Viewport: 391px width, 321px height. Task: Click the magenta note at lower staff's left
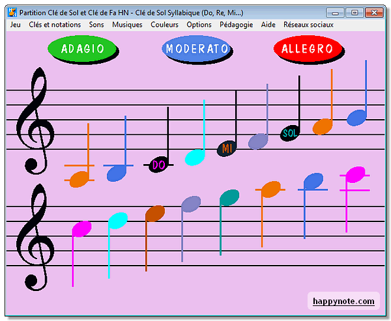pyautogui.click(x=81, y=229)
